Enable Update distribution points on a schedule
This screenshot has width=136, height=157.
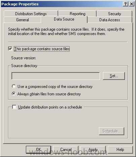(x=14, y=107)
